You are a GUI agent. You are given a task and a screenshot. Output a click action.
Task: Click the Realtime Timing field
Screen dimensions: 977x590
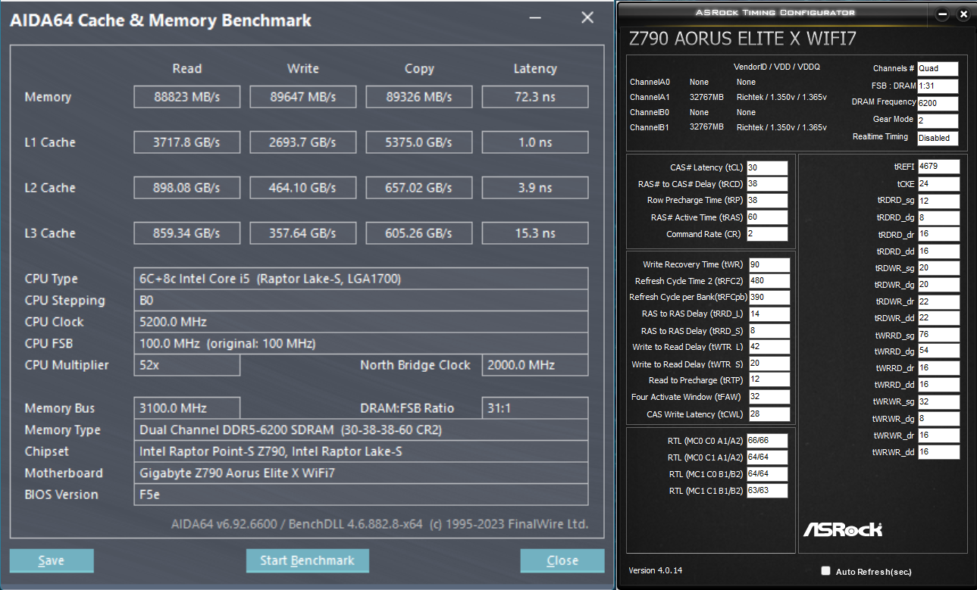pos(937,139)
